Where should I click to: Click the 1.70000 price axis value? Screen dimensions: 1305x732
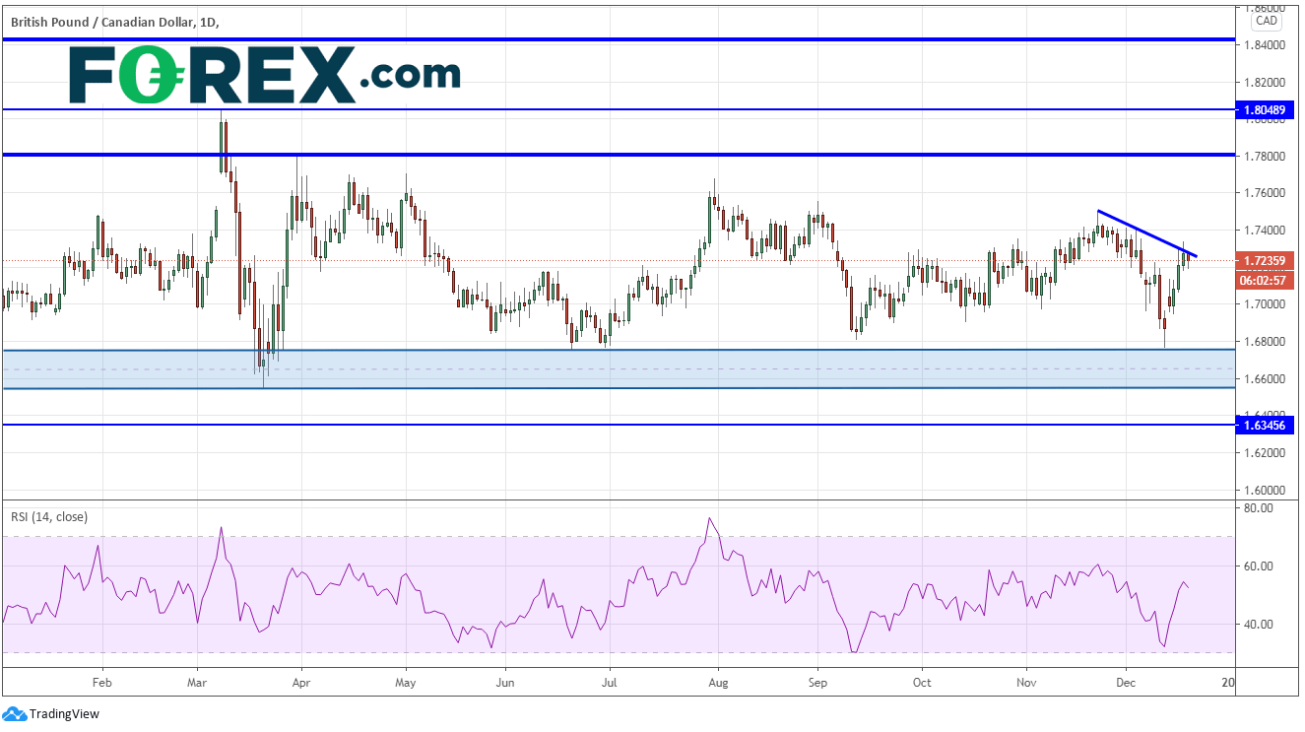tap(1265, 304)
